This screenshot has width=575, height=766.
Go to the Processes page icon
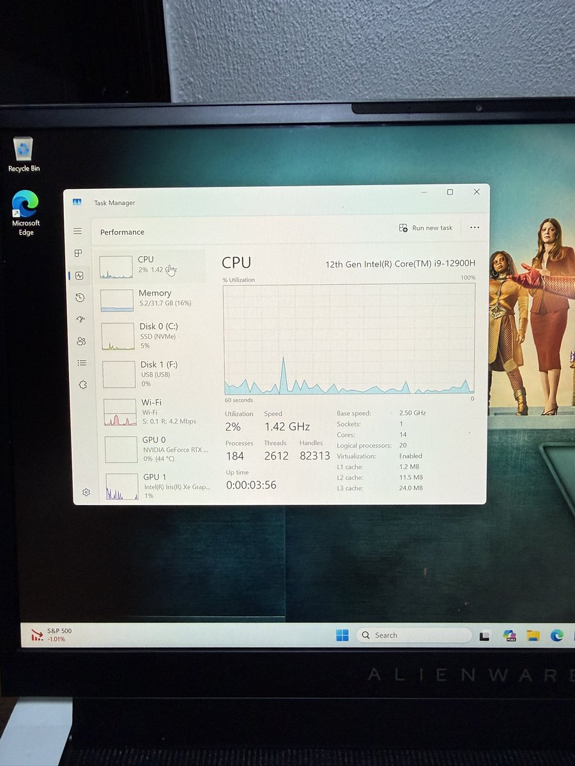79,253
